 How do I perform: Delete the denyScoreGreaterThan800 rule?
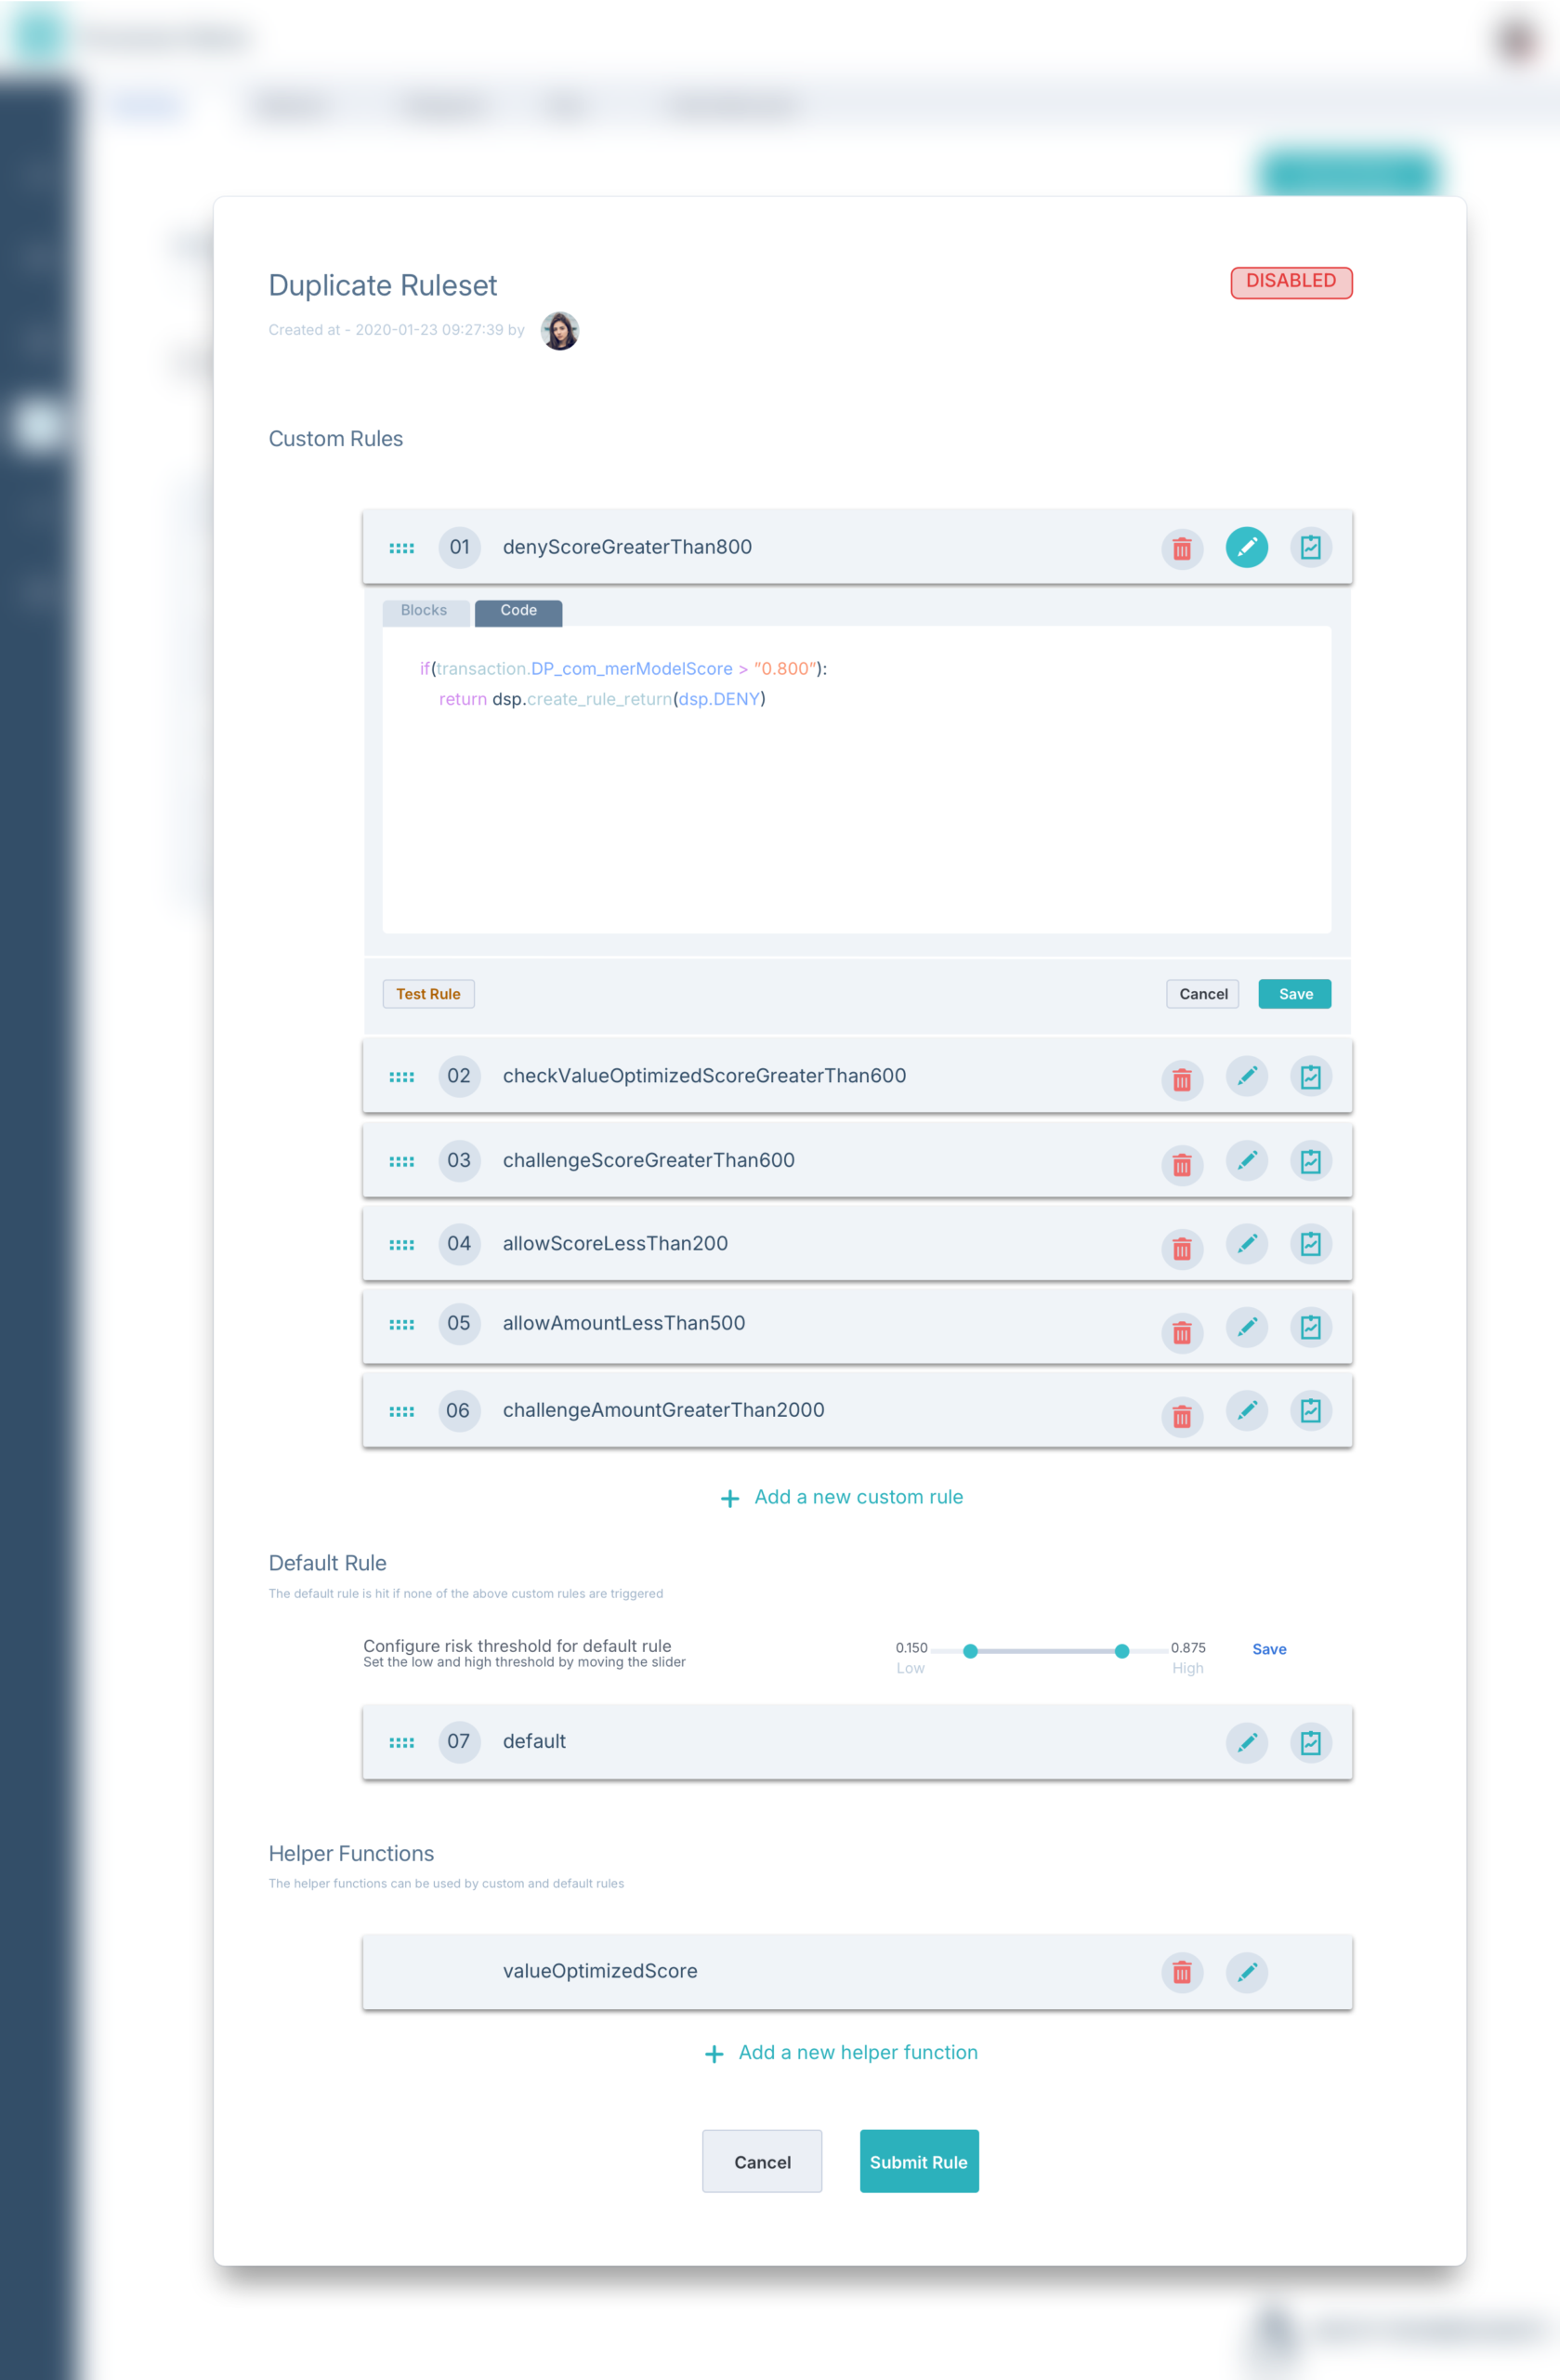click(x=1182, y=548)
